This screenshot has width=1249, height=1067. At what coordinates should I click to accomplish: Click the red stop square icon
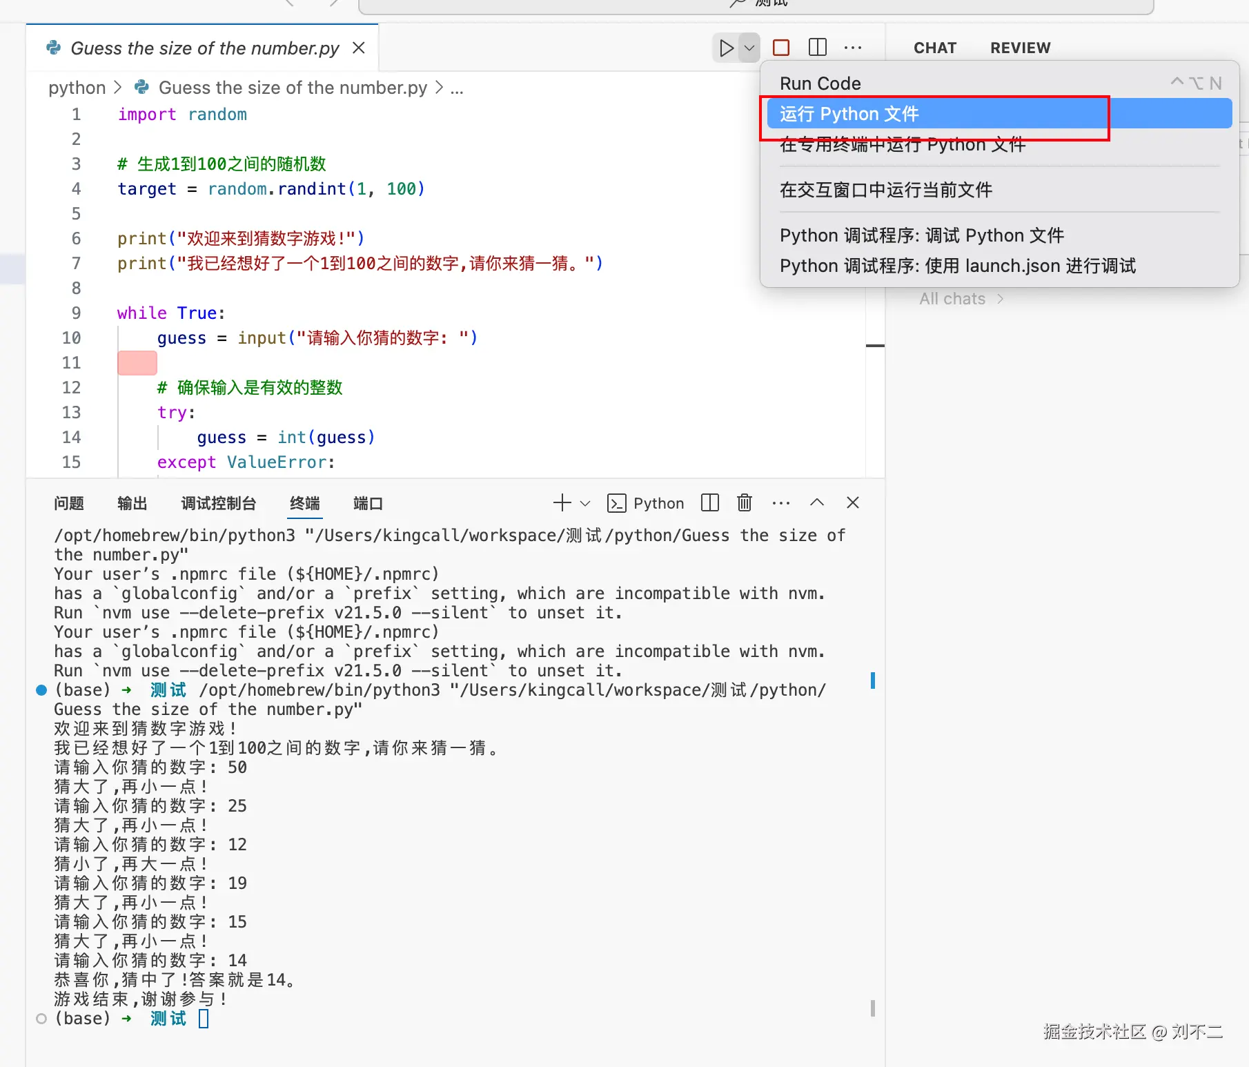point(781,48)
